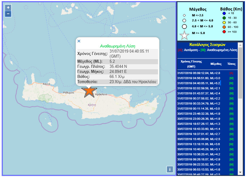Select event 30/07/2019 09:22:33.52, ML=1.8
247x178 pixels.
(x=199, y=165)
